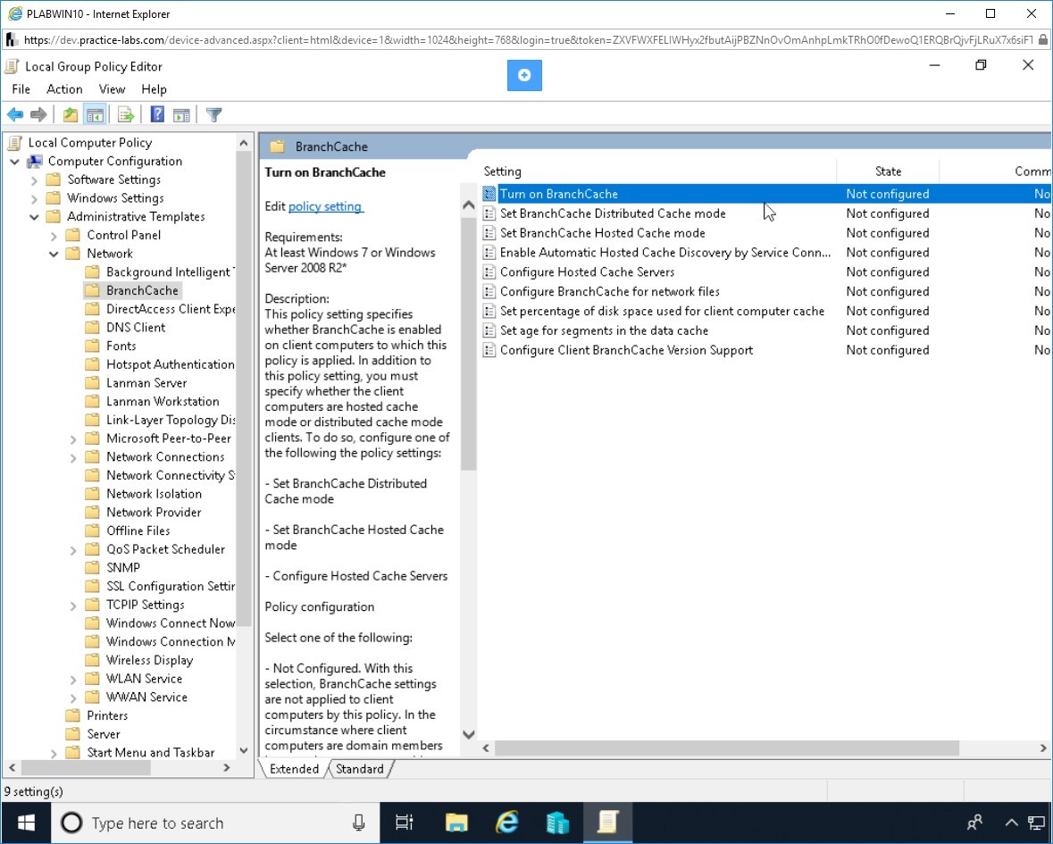
Task: Select Configure Client BranchCache Version Support setting
Action: pyautogui.click(x=627, y=350)
